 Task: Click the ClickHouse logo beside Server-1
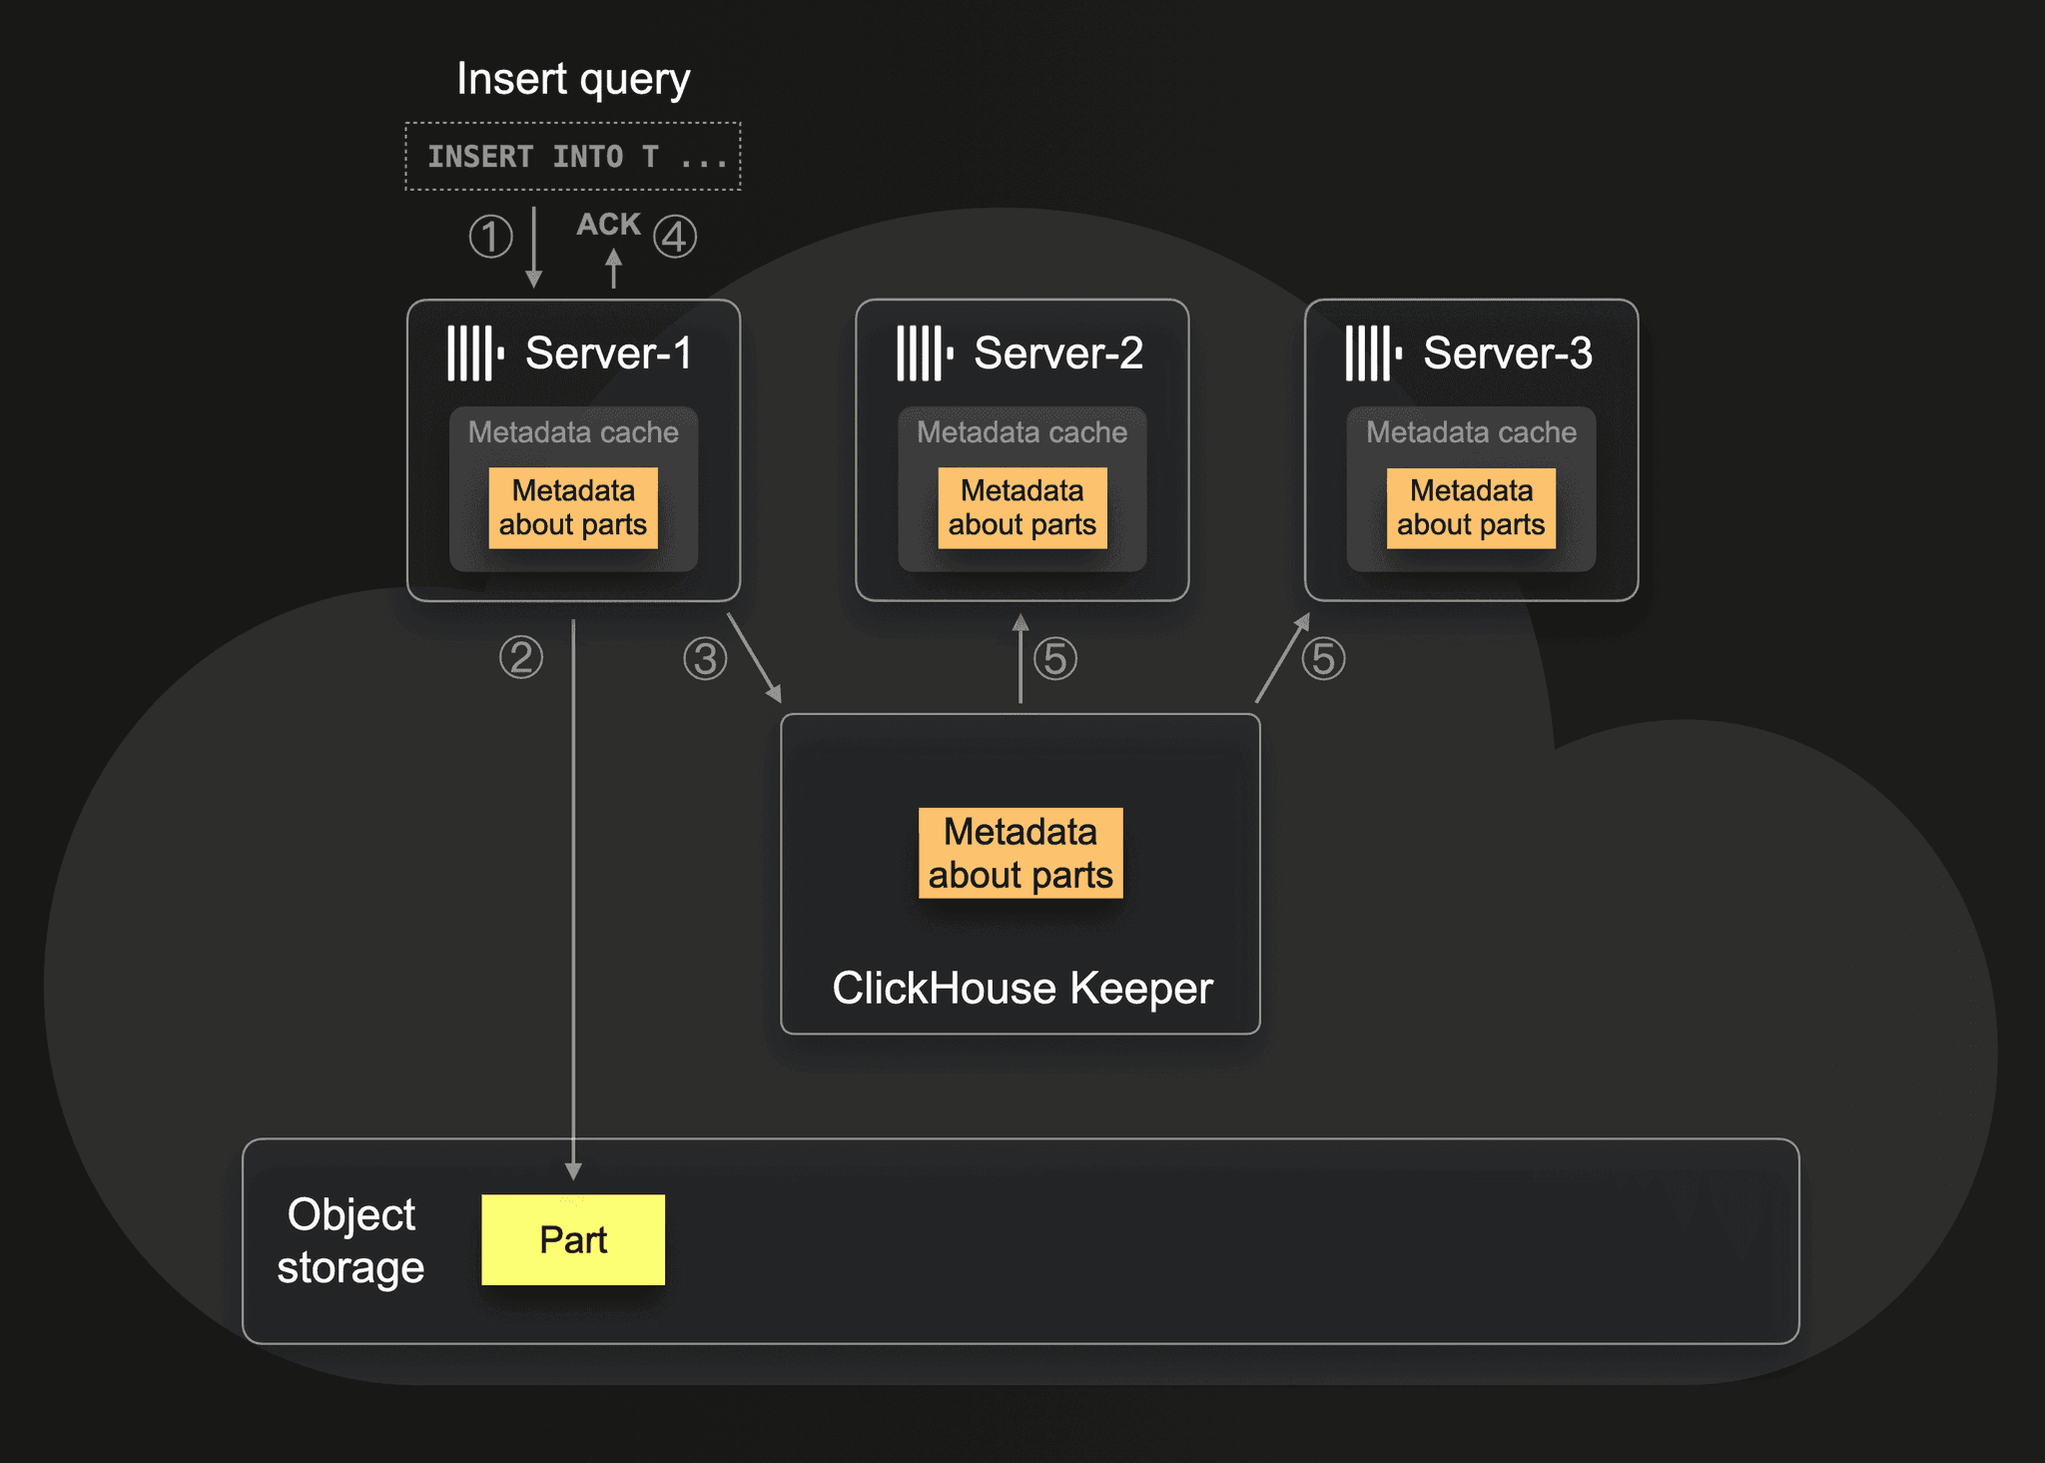(475, 353)
